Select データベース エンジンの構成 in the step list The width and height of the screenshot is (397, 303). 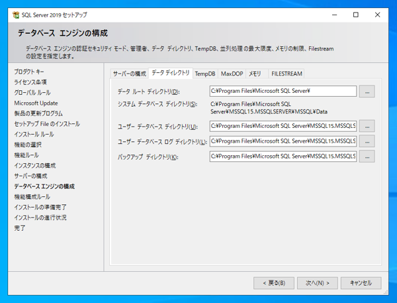coord(44,186)
